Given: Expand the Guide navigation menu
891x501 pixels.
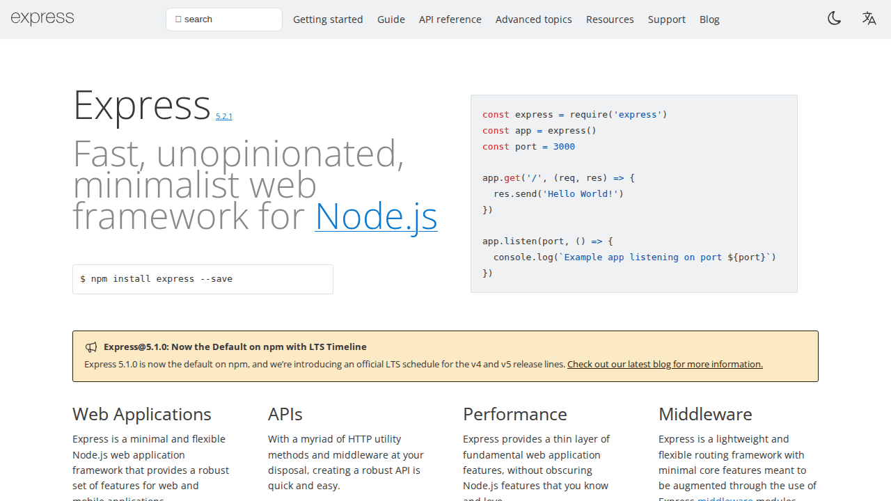Looking at the screenshot, I should click(x=391, y=19).
